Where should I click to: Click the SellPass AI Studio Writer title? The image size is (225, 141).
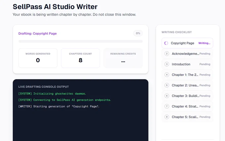pos(55,7)
